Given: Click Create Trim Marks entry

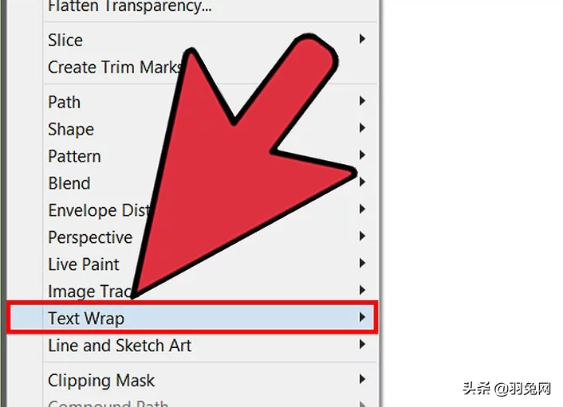Looking at the screenshot, I should coord(210,68).
